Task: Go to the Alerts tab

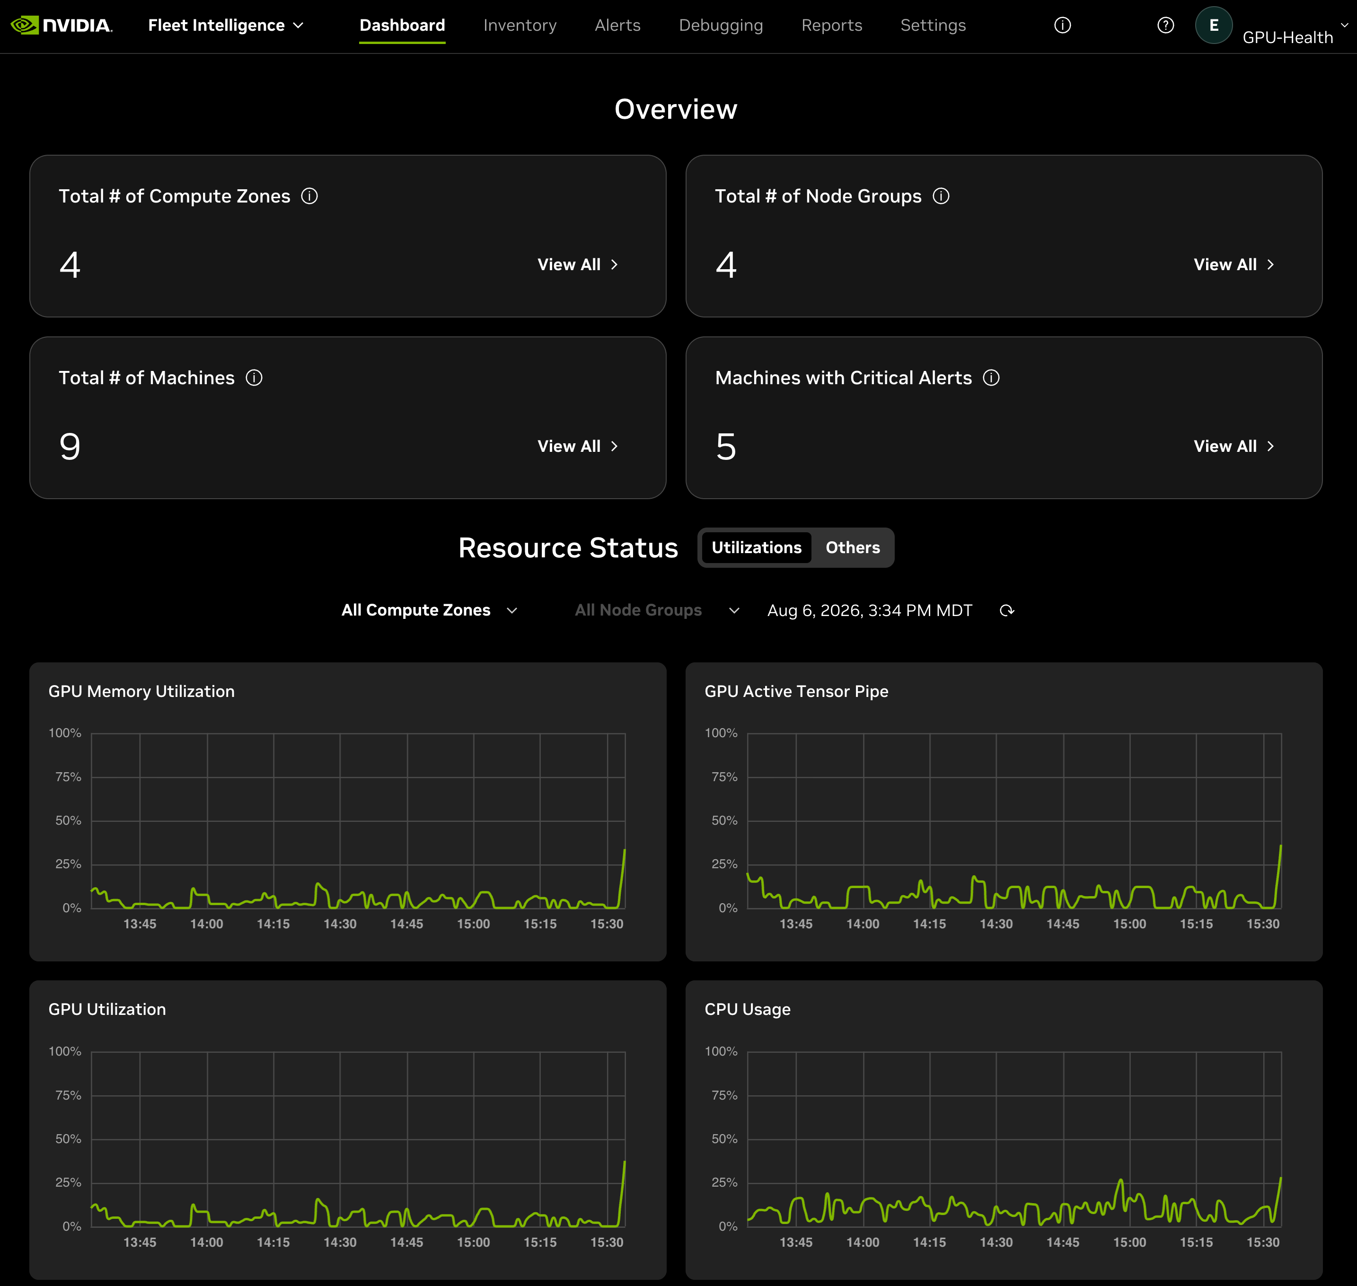Action: click(617, 26)
